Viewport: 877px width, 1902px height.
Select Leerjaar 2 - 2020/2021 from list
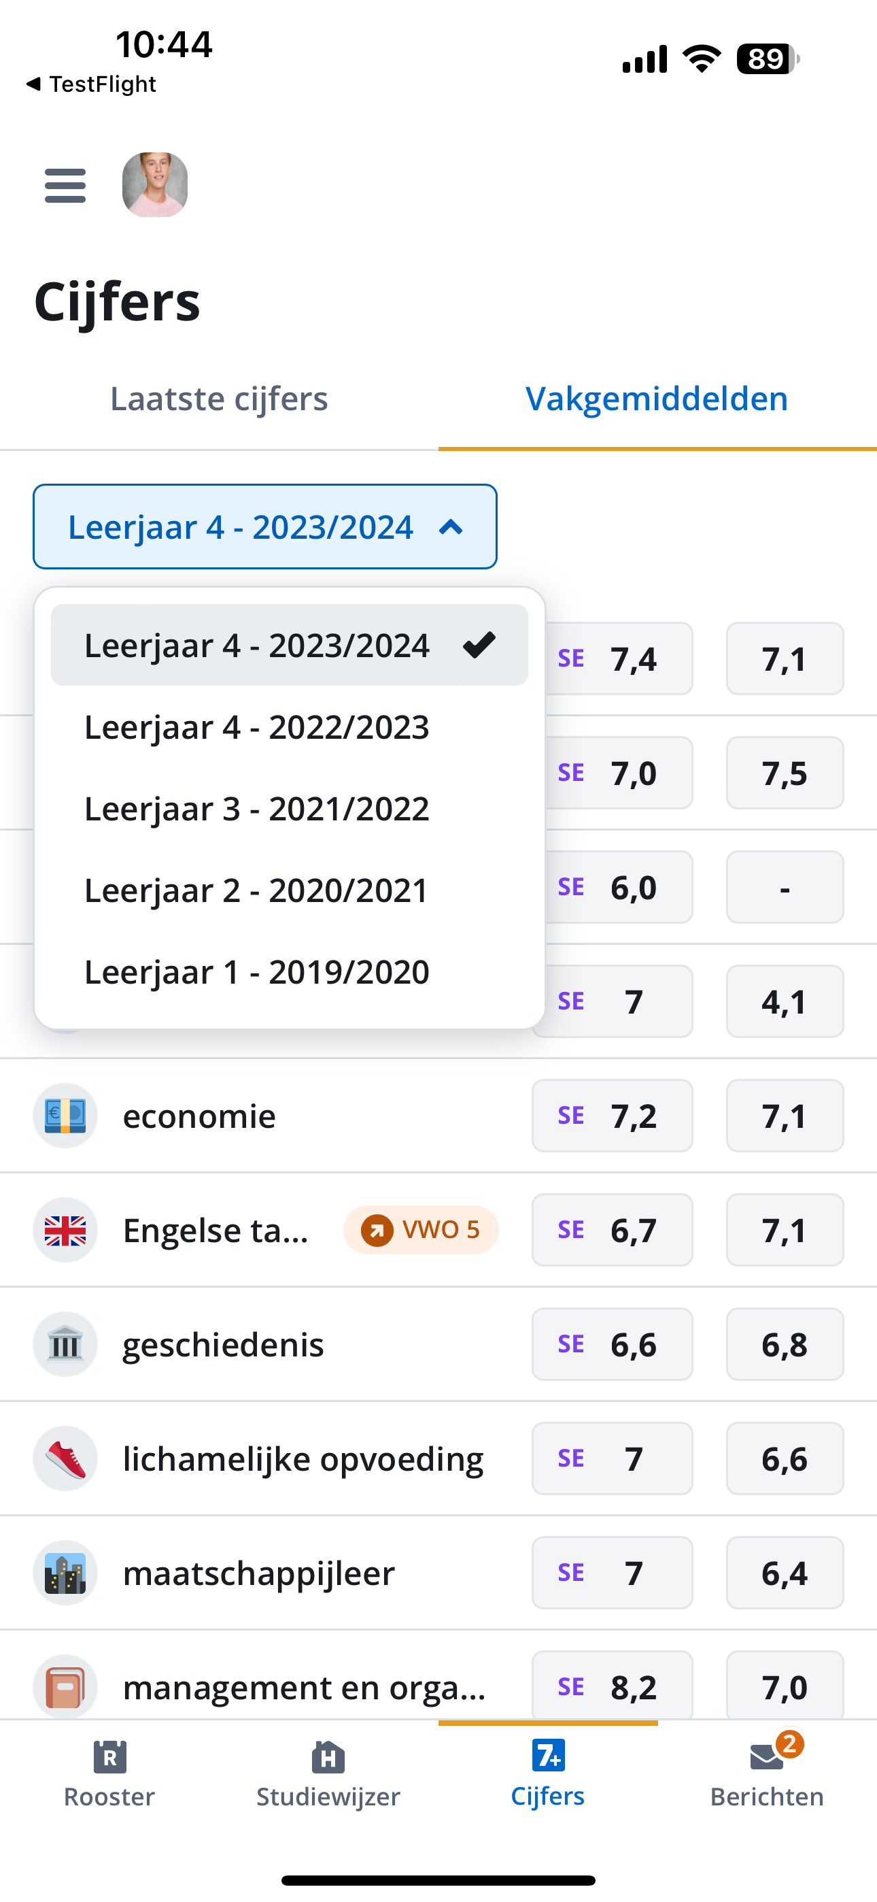(257, 890)
